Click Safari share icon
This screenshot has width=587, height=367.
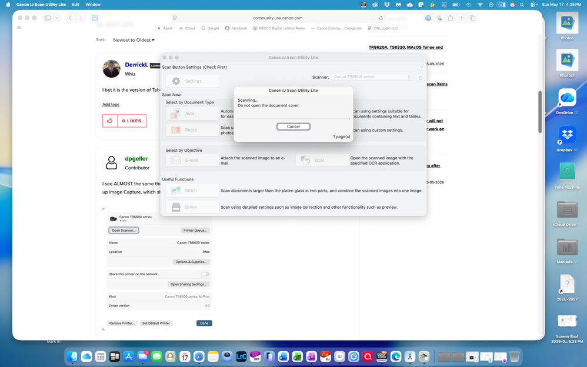click(x=451, y=18)
